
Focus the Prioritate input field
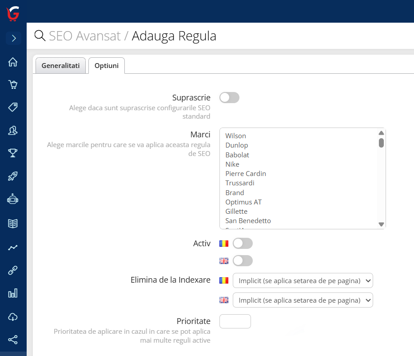(235, 321)
